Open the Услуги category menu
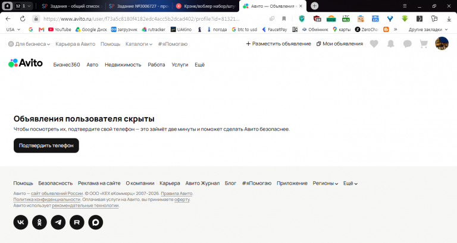This screenshot has height=243, width=457. pos(180,65)
